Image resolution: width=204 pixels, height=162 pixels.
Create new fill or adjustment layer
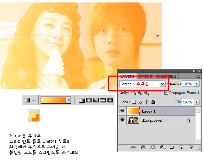point(162,147)
